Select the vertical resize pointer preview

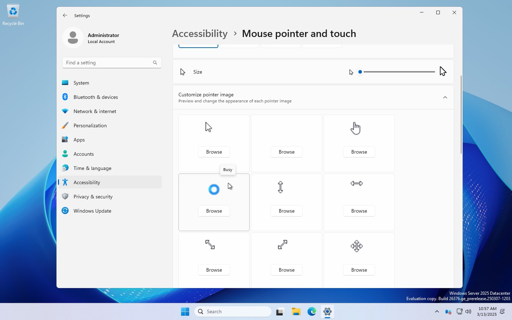[x=281, y=187]
